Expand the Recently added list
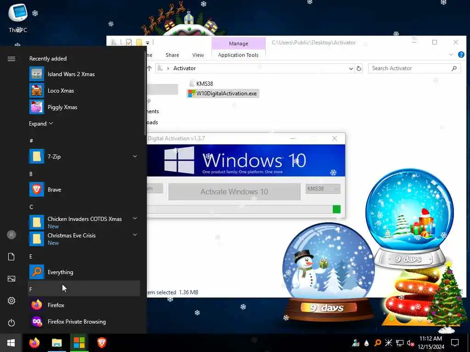This screenshot has width=470, height=352. [41, 124]
